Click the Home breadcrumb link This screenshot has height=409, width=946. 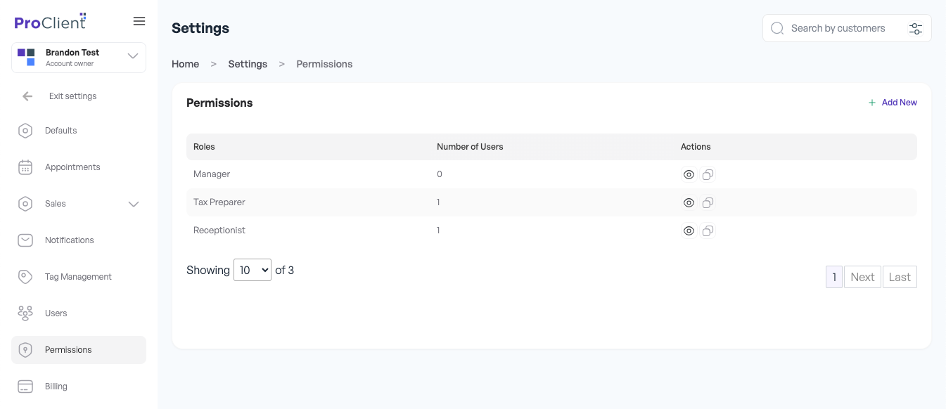pos(185,64)
